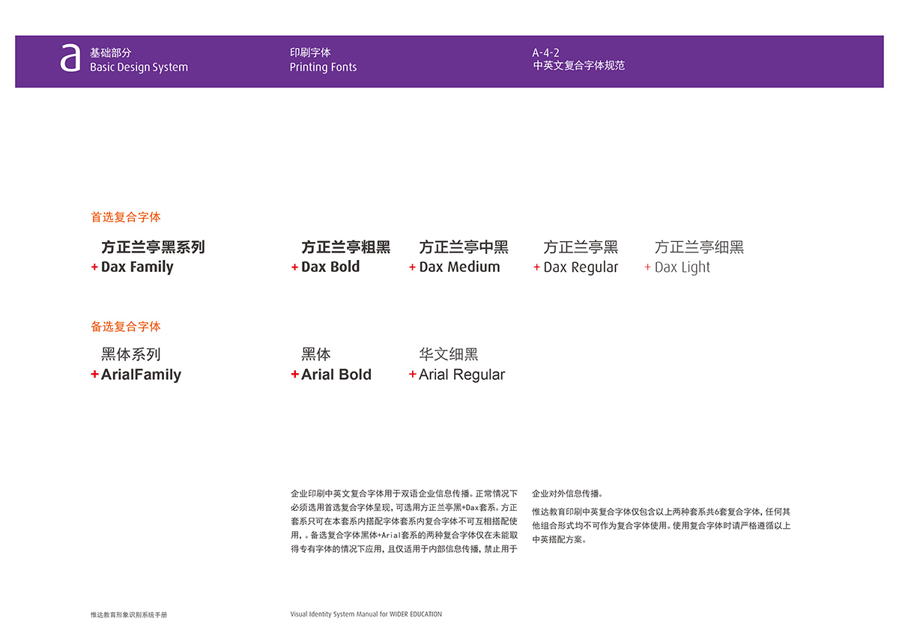The height and width of the screenshot is (636, 899).
Task: Click the white "a" logo in the header
Action: [70, 58]
